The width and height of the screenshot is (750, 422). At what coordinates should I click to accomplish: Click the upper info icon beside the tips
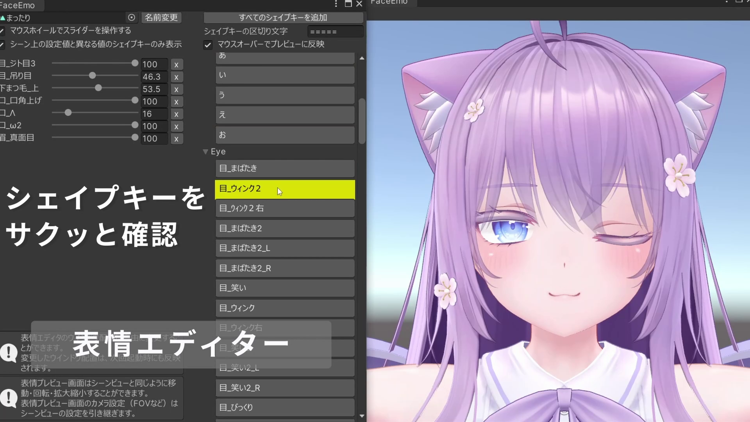tap(9, 353)
